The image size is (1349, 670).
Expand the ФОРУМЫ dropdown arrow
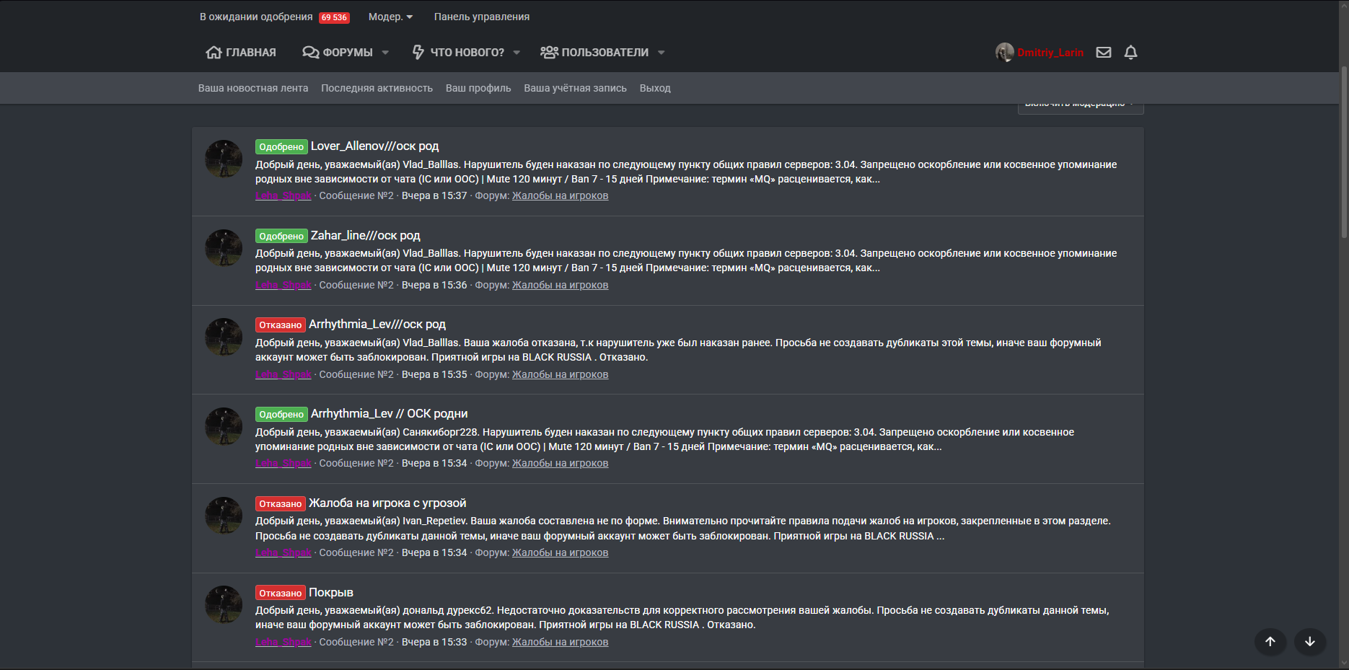coord(385,53)
